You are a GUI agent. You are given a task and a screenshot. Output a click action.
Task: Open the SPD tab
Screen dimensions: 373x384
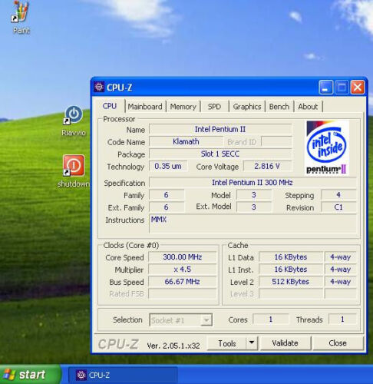tap(214, 107)
